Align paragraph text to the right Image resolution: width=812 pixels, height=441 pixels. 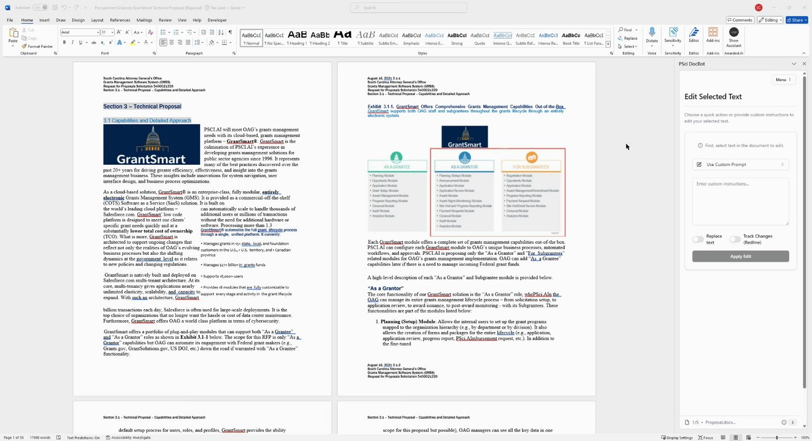point(180,42)
